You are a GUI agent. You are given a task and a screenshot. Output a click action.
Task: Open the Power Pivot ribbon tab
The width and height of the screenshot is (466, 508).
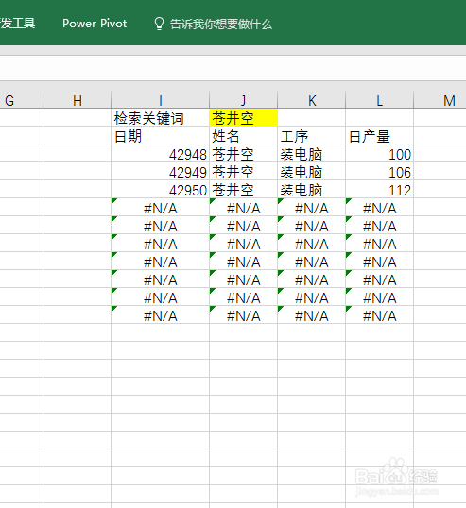pyautogui.click(x=95, y=24)
